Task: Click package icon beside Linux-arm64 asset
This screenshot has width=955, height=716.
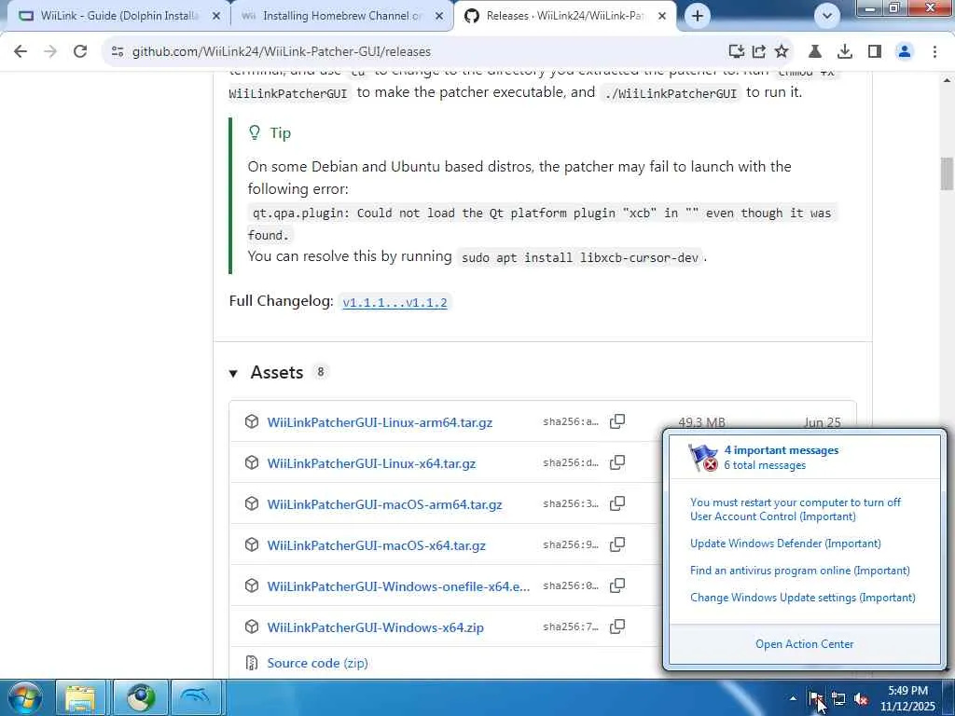Action: point(252,421)
